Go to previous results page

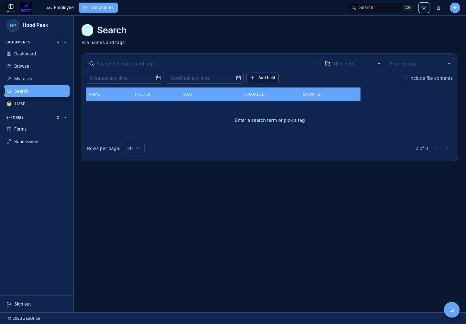tap(435, 148)
